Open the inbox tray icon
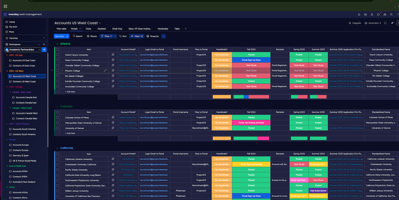The image size is (399, 200). pos(365,14)
